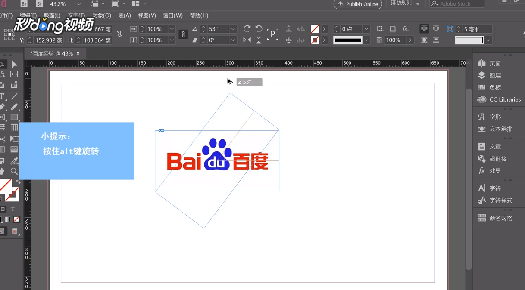The width and height of the screenshot is (525, 290).
Task: Open the fx effects icon in control bar
Action: coord(405,29)
